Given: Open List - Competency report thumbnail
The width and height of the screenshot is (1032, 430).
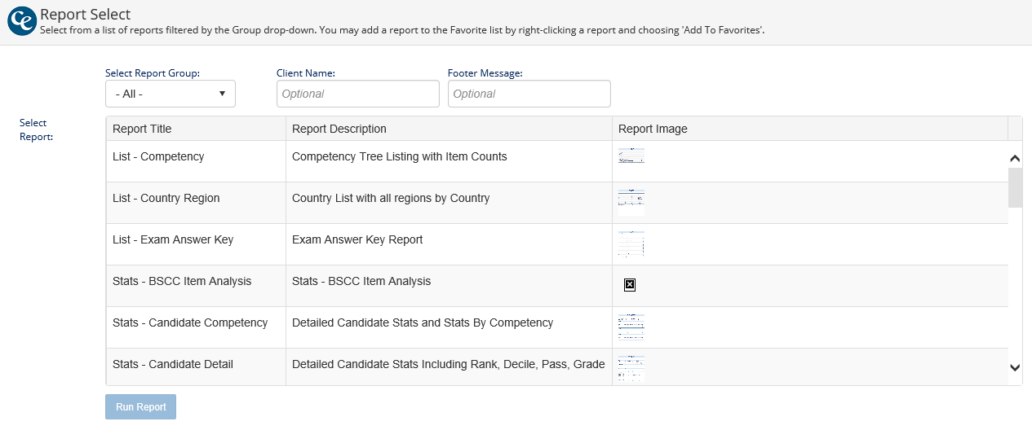Looking at the screenshot, I should coord(631,156).
